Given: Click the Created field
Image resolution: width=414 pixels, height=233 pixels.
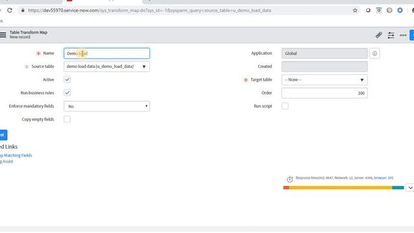Looking at the screenshot, I should click(325, 67).
